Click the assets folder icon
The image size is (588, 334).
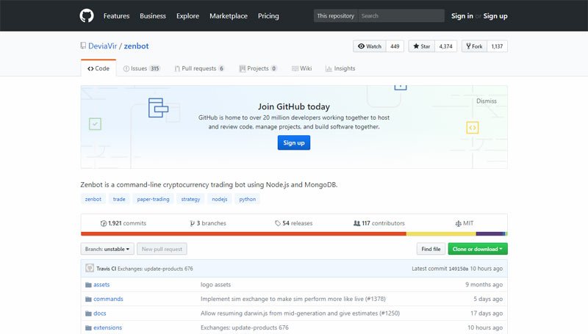tap(88, 285)
